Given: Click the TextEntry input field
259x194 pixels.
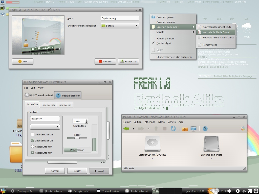Looking at the screenshot, I should [x=45, y=119].
